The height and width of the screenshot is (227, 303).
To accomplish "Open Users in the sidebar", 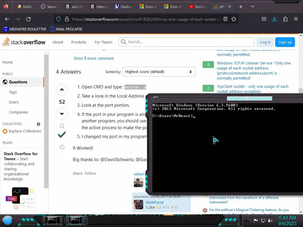I will [14, 102].
